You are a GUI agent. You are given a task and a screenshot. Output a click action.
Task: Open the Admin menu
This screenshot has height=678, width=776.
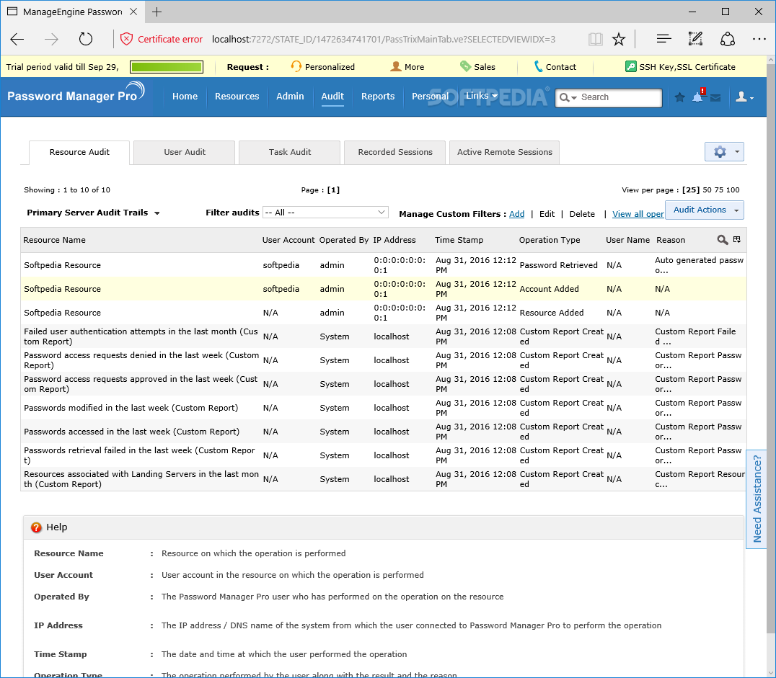click(x=290, y=97)
